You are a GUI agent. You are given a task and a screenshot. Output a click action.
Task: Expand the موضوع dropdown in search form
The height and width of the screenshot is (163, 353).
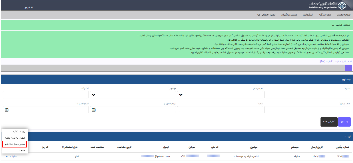pyautogui.click(x=93, y=95)
